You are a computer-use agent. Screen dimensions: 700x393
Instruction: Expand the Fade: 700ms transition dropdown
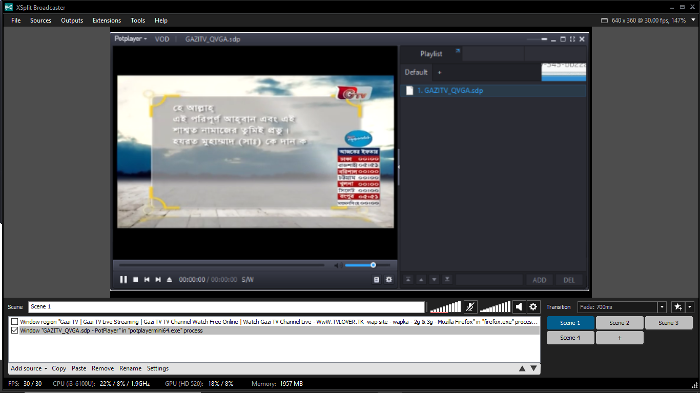tap(662, 307)
